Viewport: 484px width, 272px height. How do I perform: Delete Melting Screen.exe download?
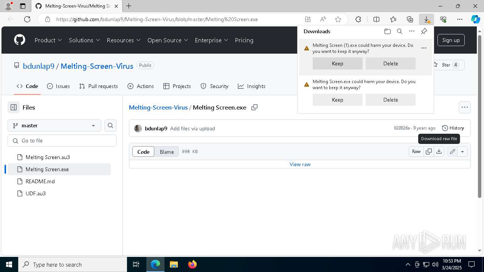click(391, 100)
